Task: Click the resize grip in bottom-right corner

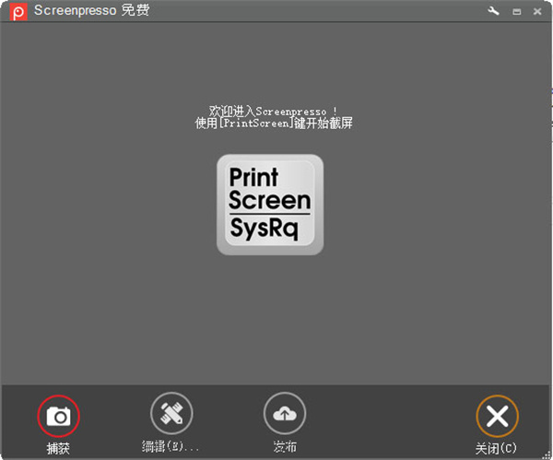Action: [547, 454]
